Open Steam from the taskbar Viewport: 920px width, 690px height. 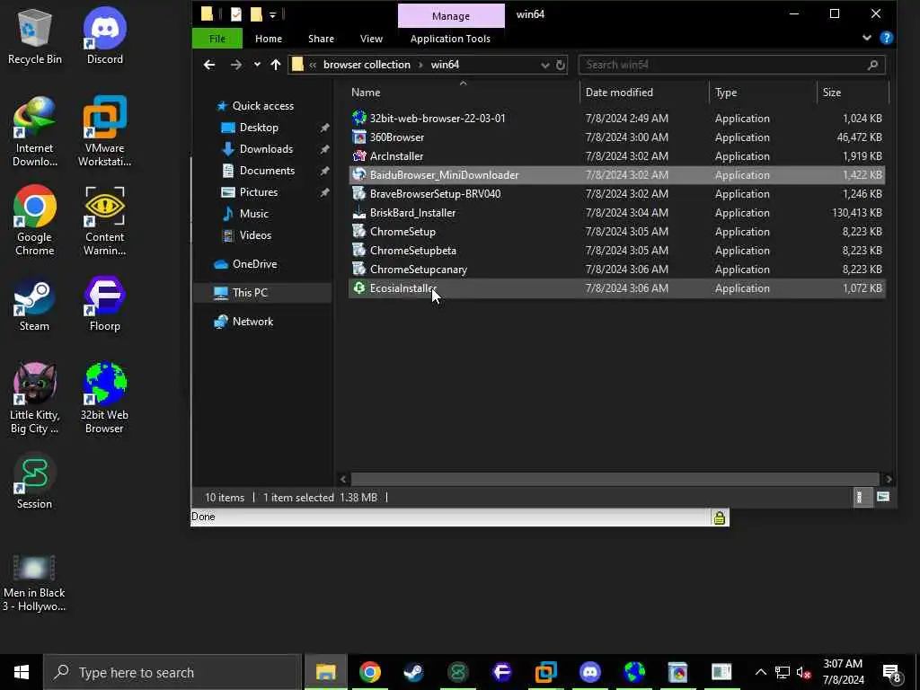(x=413, y=672)
